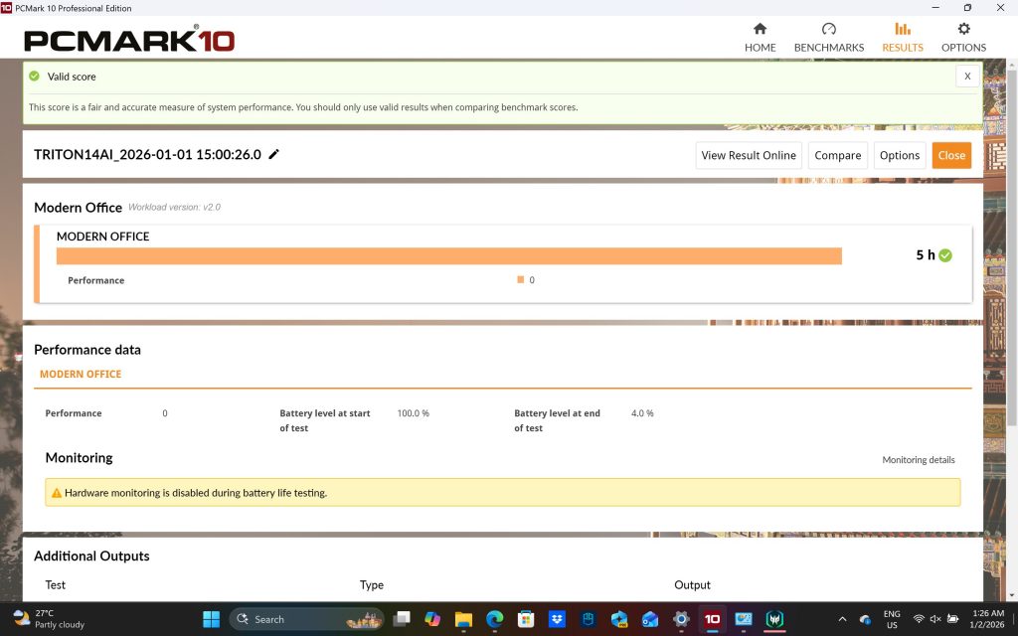Click the orange Modern Office progress bar
This screenshot has height=636, width=1018.
coord(449,254)
